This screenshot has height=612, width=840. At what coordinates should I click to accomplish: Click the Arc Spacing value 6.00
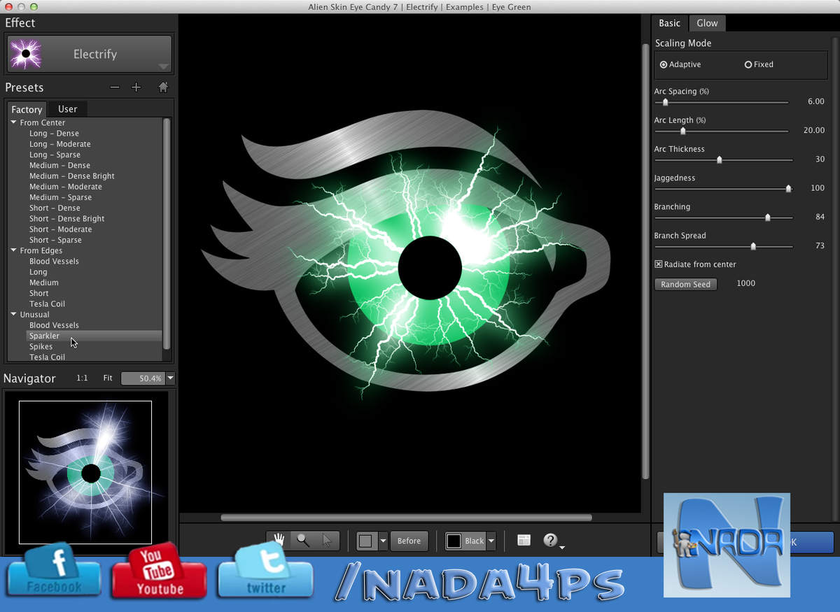[x=815, y=101]
